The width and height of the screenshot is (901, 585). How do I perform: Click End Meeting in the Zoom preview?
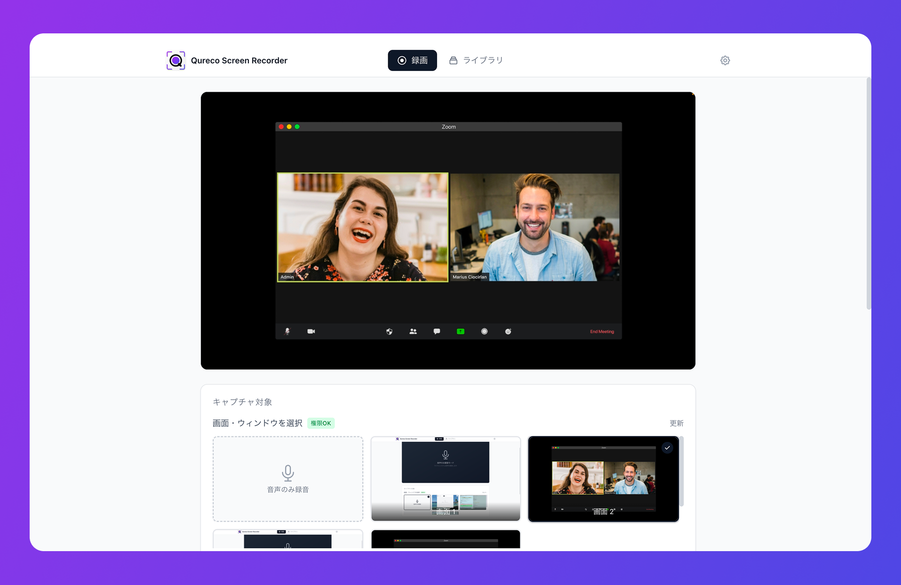click(x=602, y=332)
